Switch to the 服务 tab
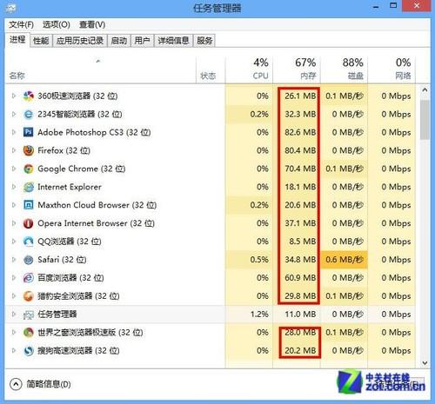The height and width of the screenshot is (404, 435). pos(204,41)
